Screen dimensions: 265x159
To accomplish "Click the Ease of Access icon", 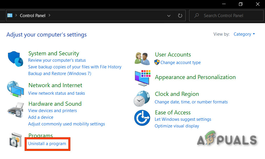I will coord(142,118).
